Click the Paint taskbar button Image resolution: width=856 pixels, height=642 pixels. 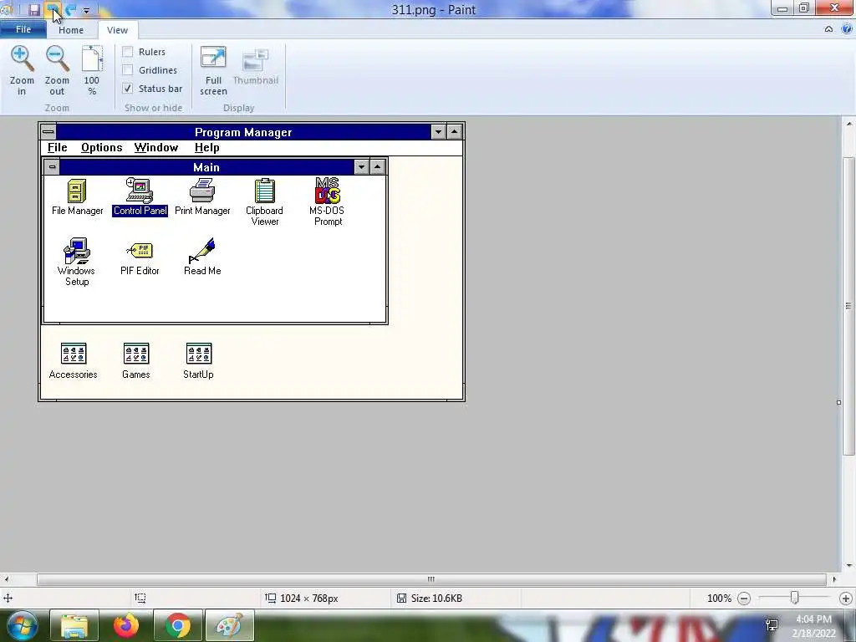230,626
